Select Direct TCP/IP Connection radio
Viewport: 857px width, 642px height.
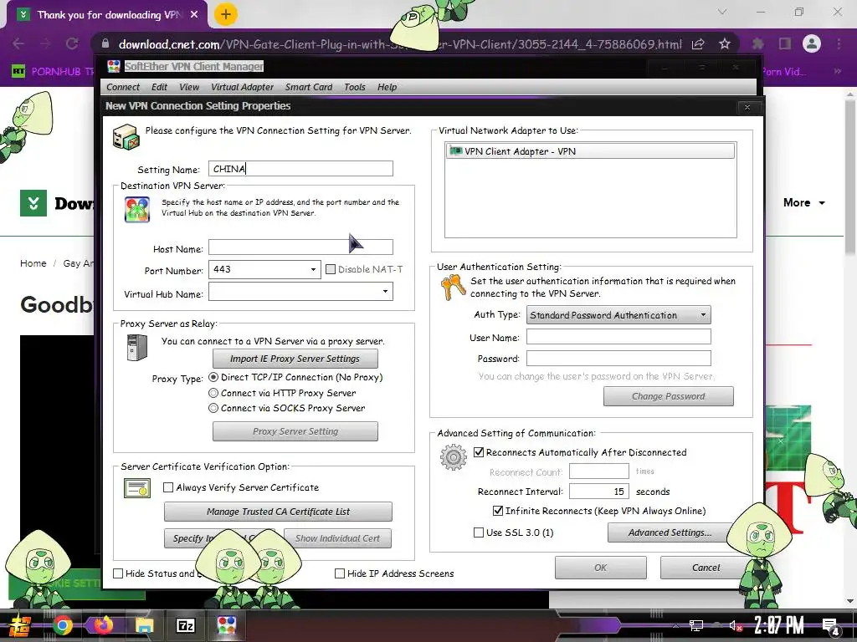pos(213,377)
